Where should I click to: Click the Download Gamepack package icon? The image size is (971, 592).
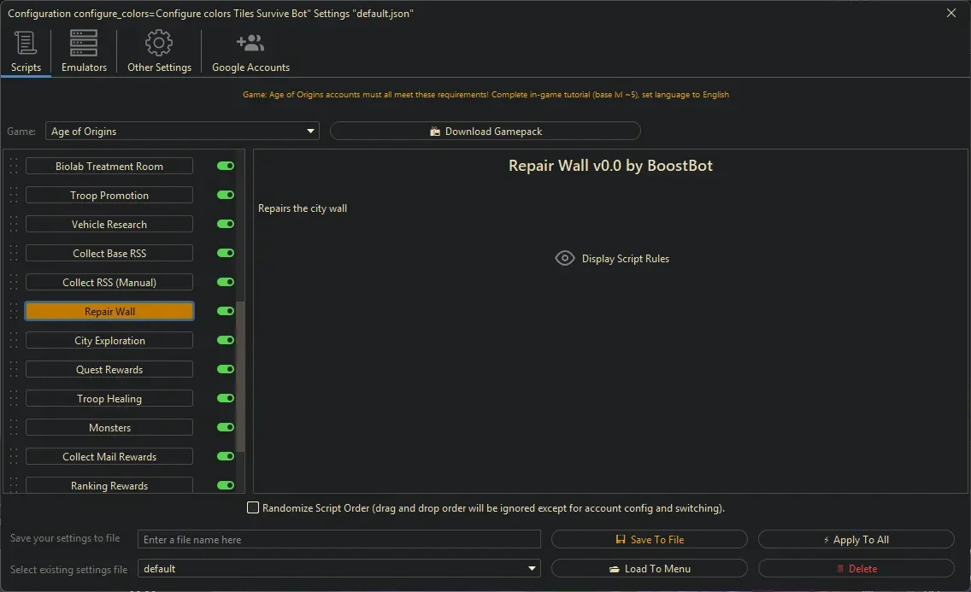436,131
